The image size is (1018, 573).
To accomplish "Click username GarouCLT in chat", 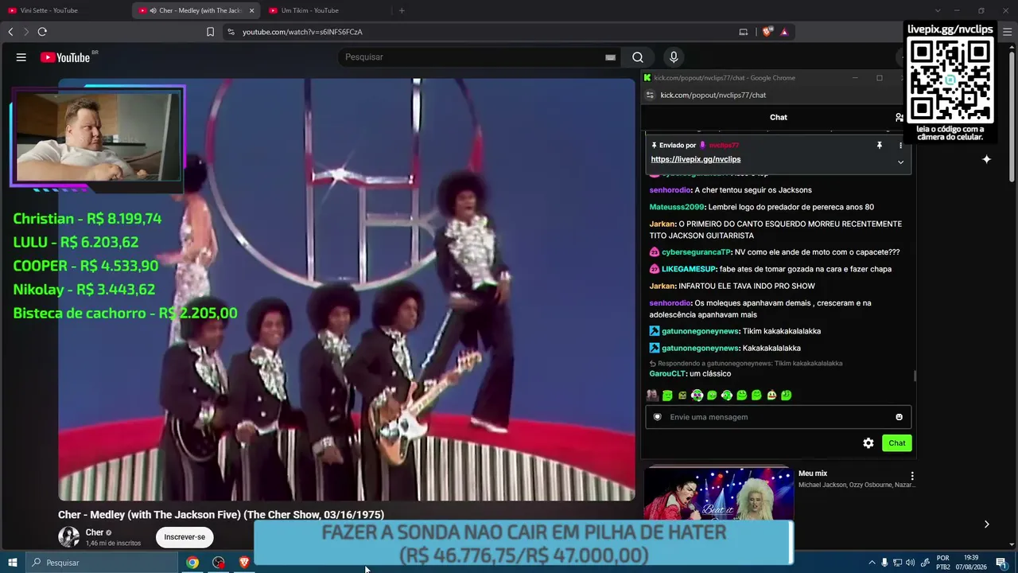I will coord(667,374).
